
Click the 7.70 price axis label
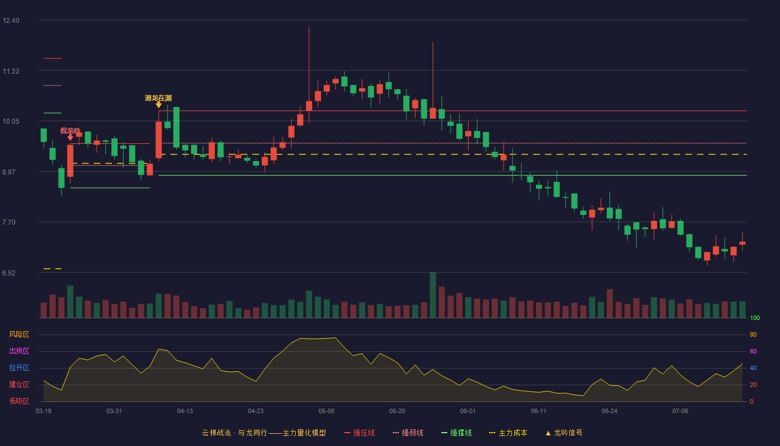pos(9,222)
